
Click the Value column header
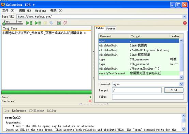coord(175,36)
